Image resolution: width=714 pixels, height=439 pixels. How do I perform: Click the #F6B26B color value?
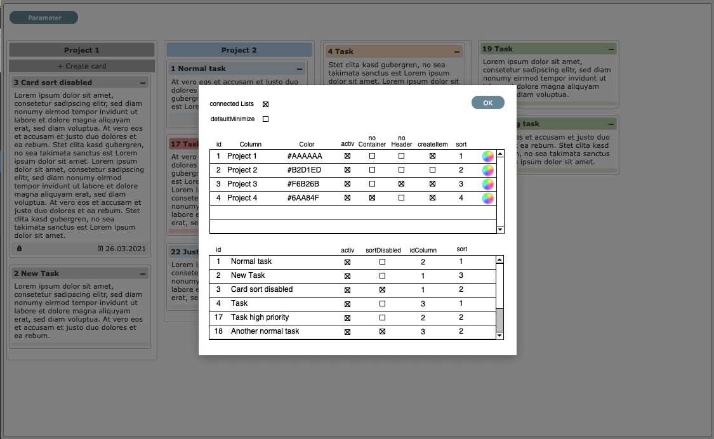click(x=303, y=184)
